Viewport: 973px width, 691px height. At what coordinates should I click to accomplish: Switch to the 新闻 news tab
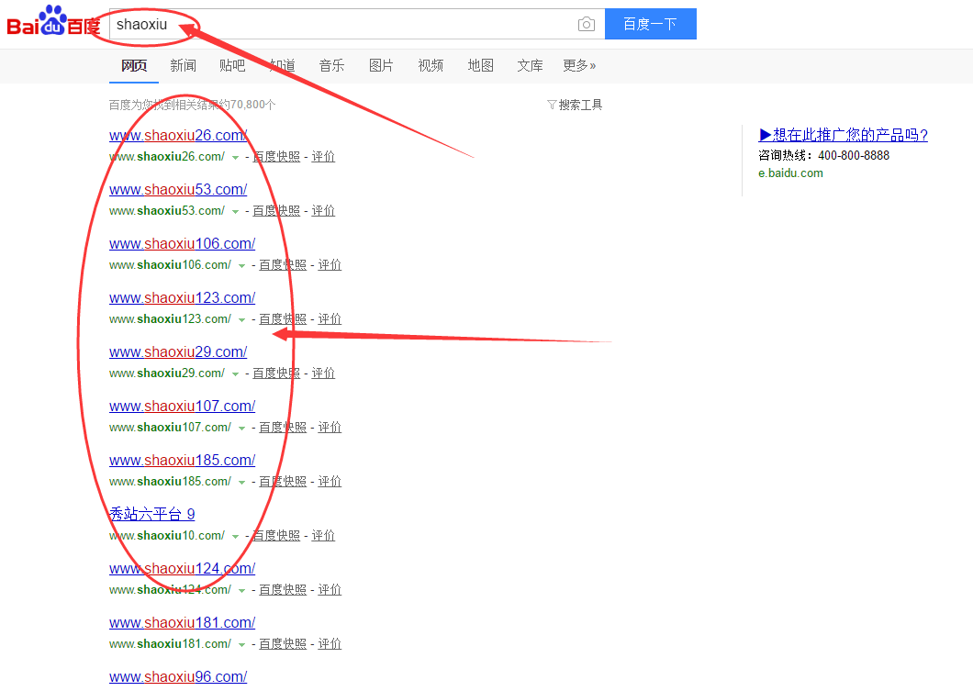pos(183,65)
